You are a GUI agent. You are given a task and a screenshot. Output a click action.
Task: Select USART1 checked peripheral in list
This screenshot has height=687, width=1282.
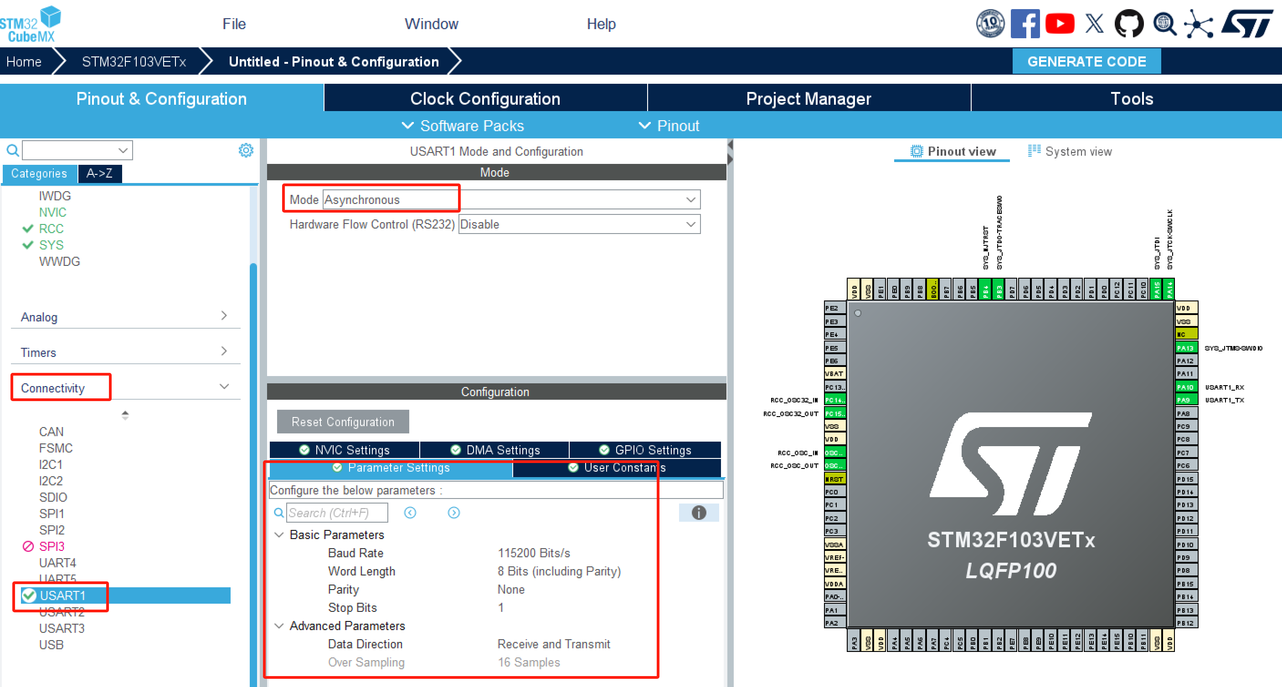coord(63,595)
